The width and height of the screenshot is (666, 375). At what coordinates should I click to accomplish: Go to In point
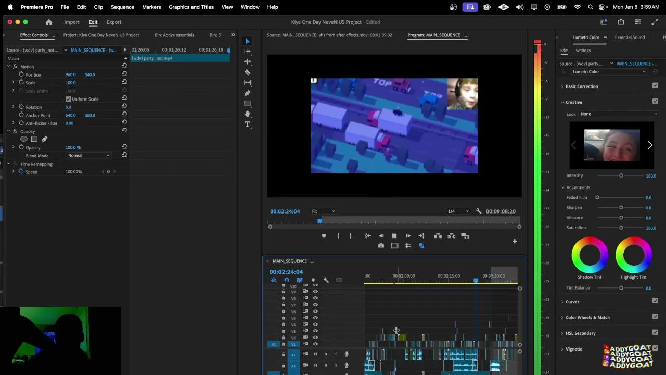tap(368, 236)
